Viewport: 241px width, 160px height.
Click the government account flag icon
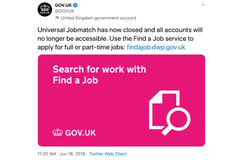click(57, 18)
